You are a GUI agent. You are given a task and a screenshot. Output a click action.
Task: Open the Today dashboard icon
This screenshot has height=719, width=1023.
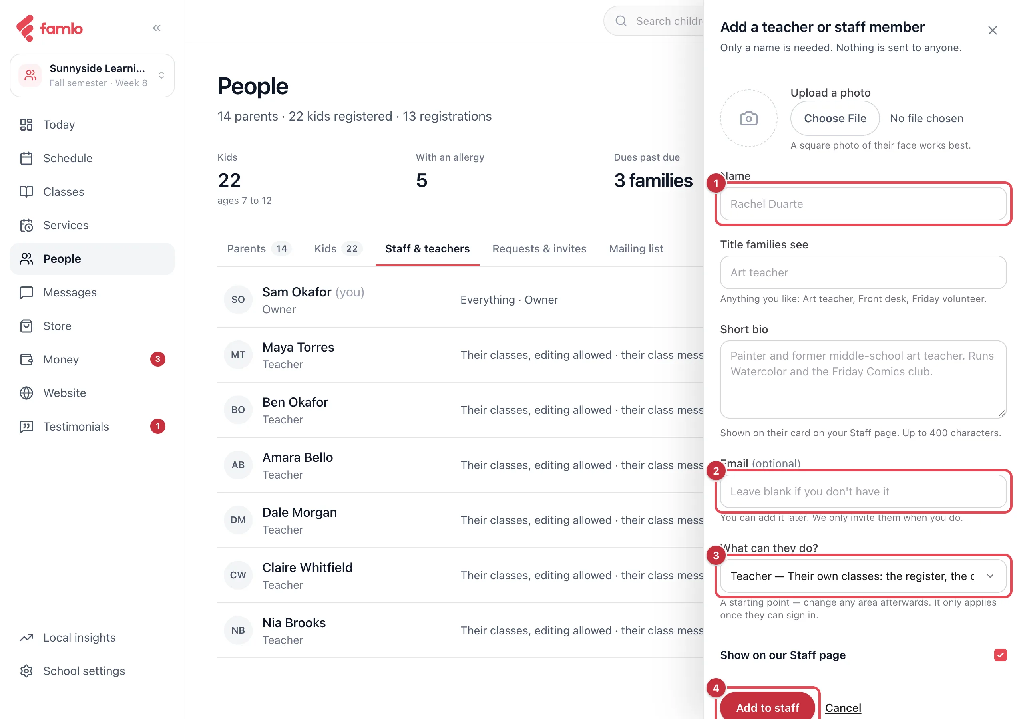[26, 125]
